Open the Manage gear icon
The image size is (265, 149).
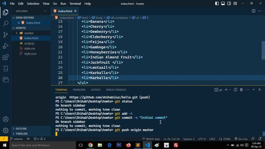click(x=5, y=130)
